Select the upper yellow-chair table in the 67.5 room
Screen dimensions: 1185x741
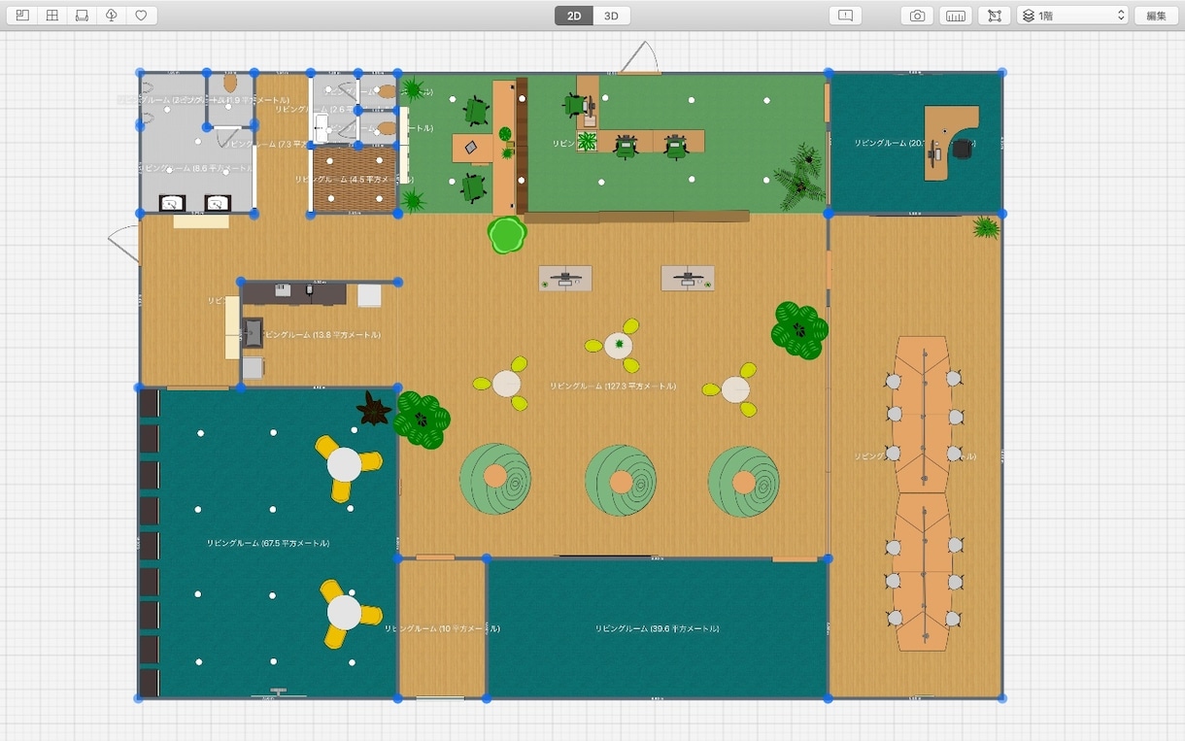[x=348, y=466]
